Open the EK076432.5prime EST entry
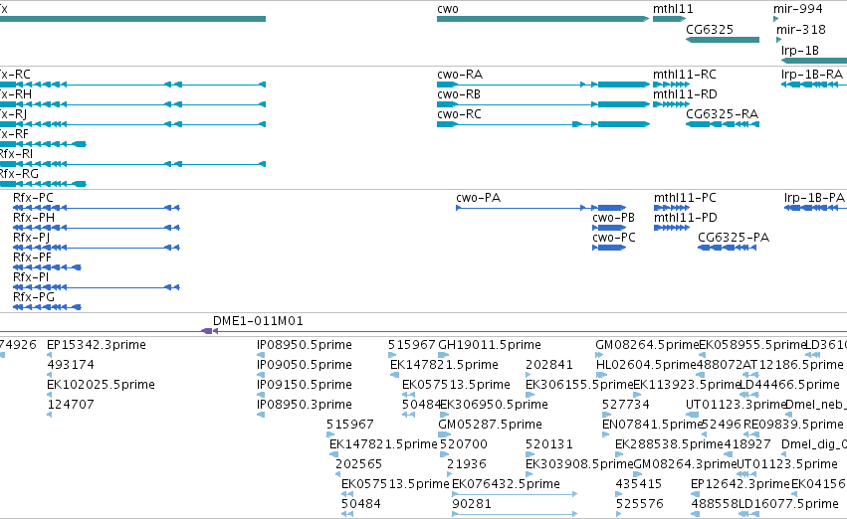847x519 pixels. point(506,484)
